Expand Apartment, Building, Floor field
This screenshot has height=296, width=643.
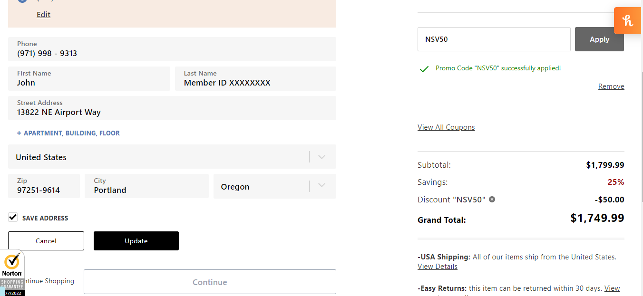point(68,134)
